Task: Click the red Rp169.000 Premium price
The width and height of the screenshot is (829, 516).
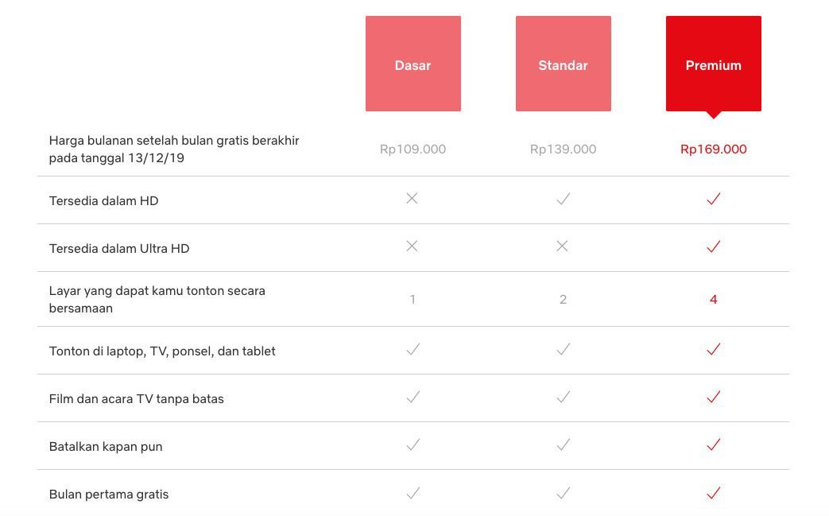Action: point(713,149)
